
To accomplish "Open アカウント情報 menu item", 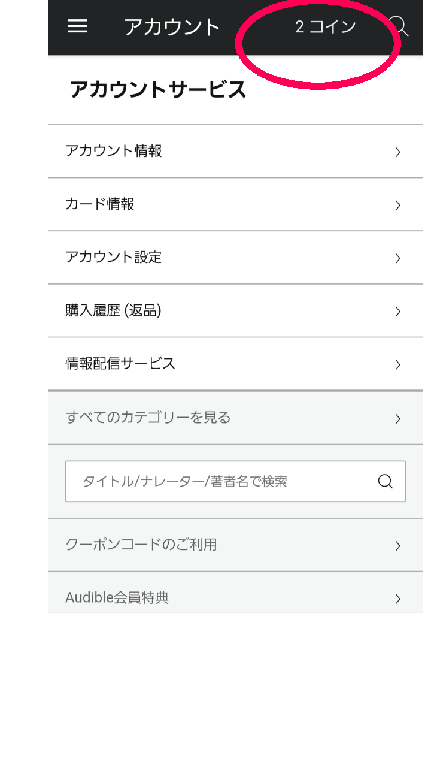I will click(114, 151).
